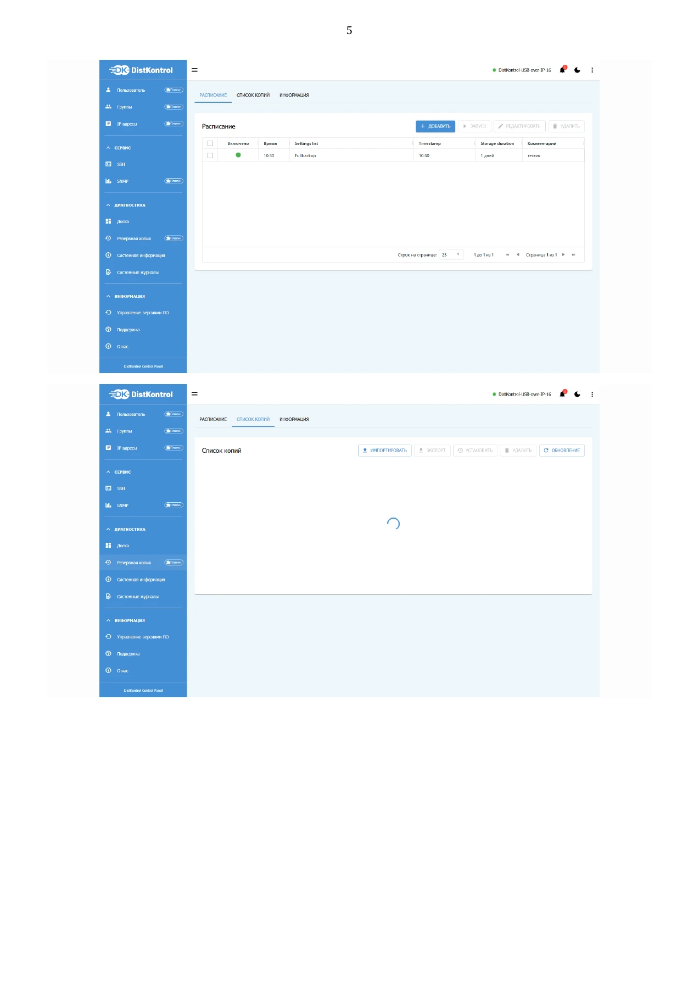
Task: Click the ОБНОВЛЕНИЕ refresh button
Action: click(562, 451)
